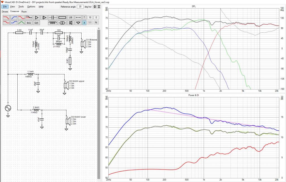Switch to the Crossover tab

point(15,11)
